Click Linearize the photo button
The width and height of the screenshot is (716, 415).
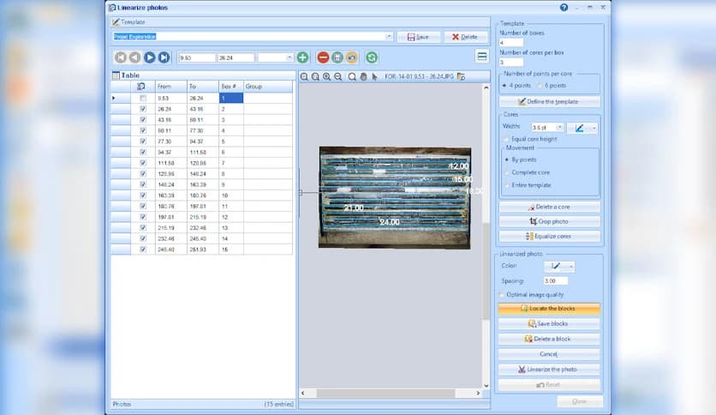(x=549, y=370)
